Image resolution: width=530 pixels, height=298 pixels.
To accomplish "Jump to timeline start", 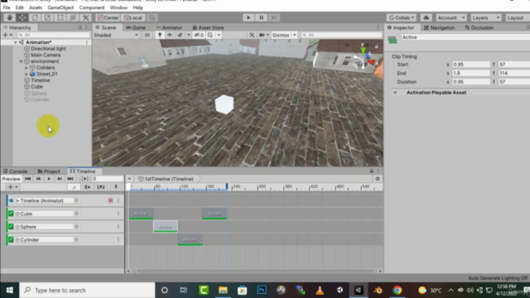I will (x=27, y=179).
